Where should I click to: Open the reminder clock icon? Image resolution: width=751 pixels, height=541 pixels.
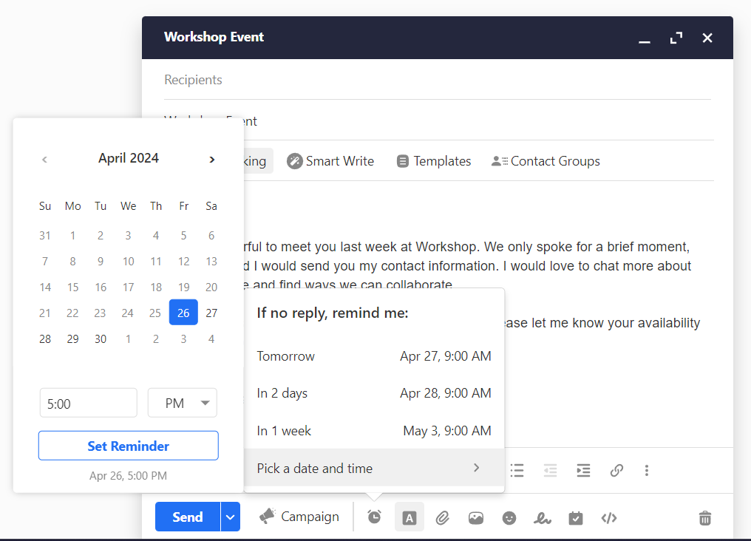pos(374,517)
